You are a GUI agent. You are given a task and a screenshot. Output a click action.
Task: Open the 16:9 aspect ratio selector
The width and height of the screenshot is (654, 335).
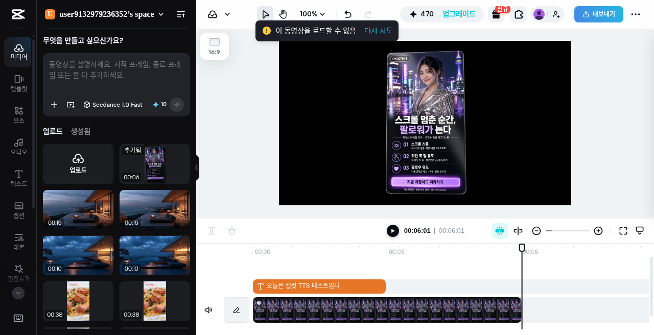(x=215, y=46)
